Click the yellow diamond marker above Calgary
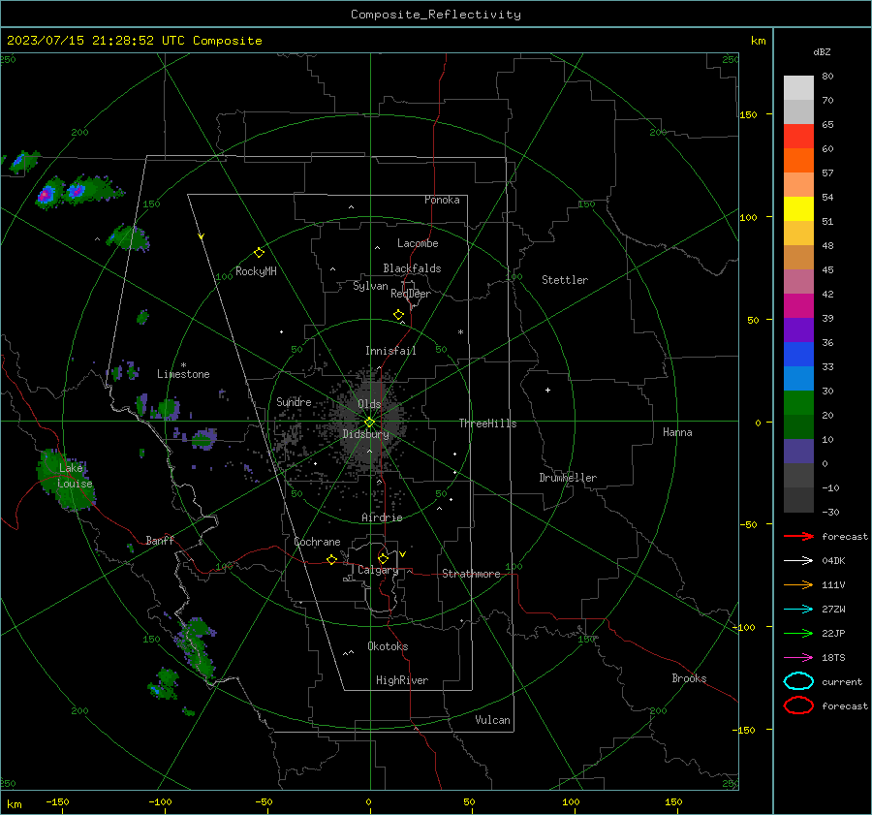Screen dimensions: 872x815 383,558
